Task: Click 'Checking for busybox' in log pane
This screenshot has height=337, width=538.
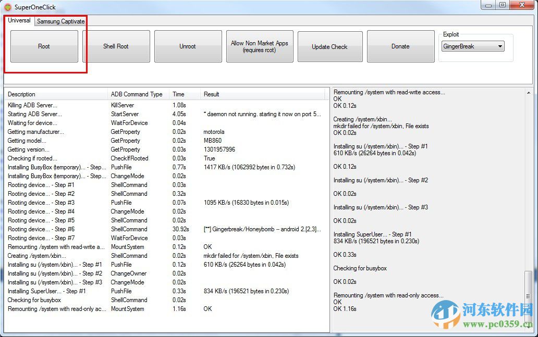Action: pyautogui.click(x=360, y=268)
